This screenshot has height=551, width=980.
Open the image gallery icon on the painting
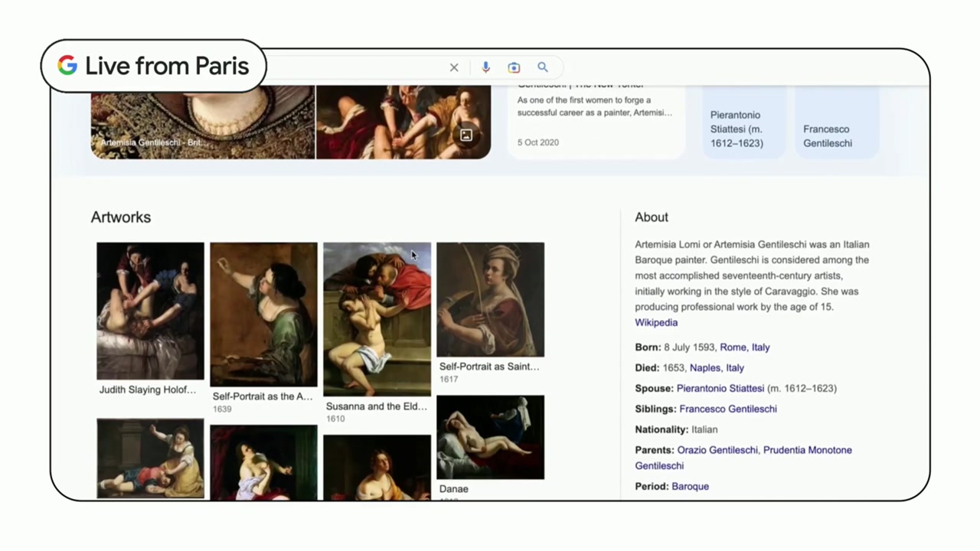(465, 135)
